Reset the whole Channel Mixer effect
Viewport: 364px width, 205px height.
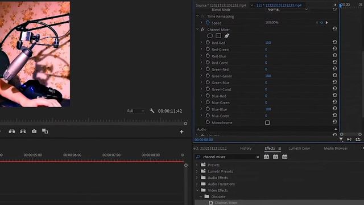pyautogui.click(x=334, y=29)
